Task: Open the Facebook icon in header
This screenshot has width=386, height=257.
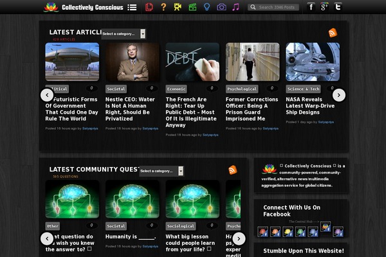Action: click(311, 7)
